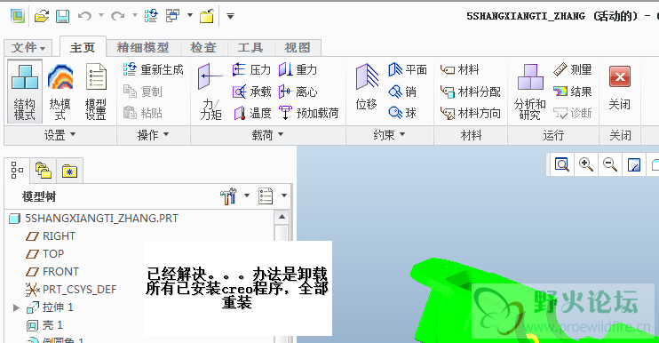Click the repaint icon in graphics toolbar
The height and width of the screenshot is (343, 659).
tap(634, 164)
